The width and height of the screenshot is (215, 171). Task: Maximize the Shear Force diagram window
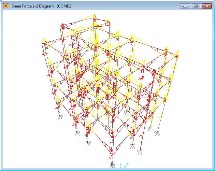[196, 6]
